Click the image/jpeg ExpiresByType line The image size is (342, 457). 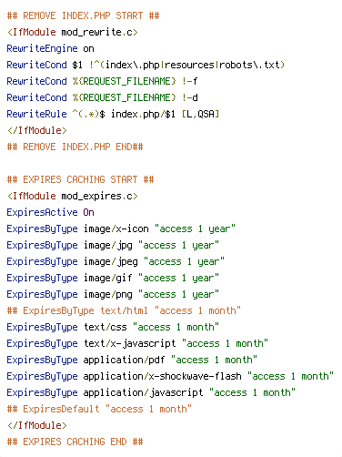116,261
